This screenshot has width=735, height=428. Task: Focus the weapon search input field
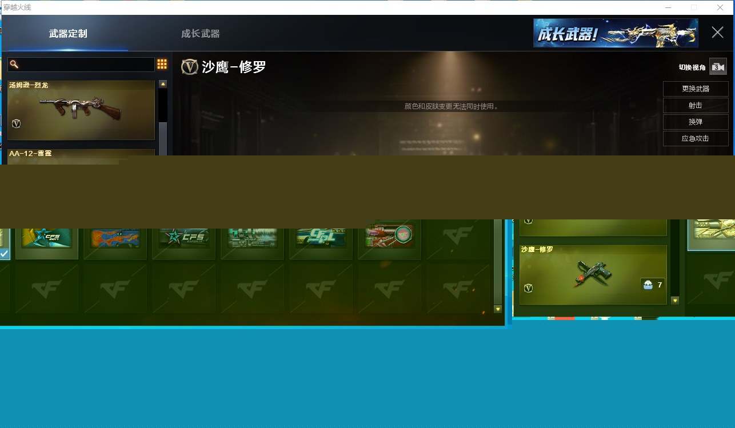point(81,65)
